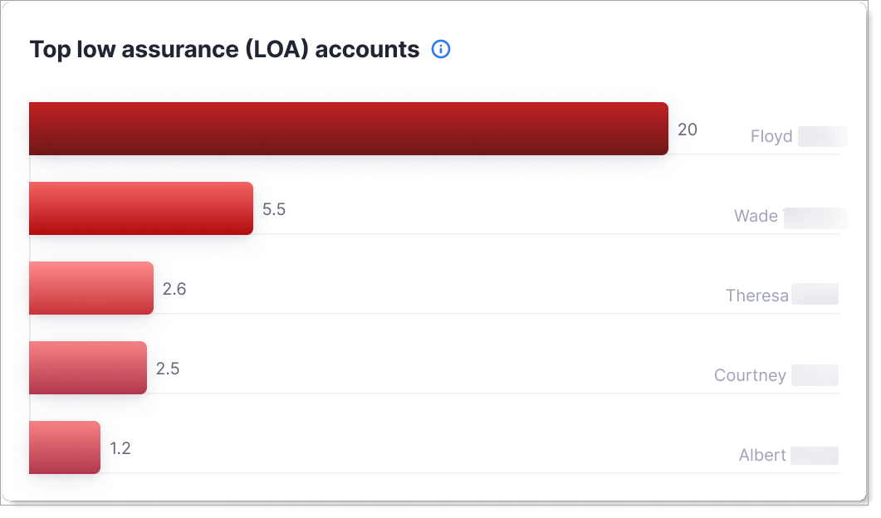The width and height of the screenshot is (881, 518).
Task: Click Wade's red assurance bar
Action: (x=141, y=208)
